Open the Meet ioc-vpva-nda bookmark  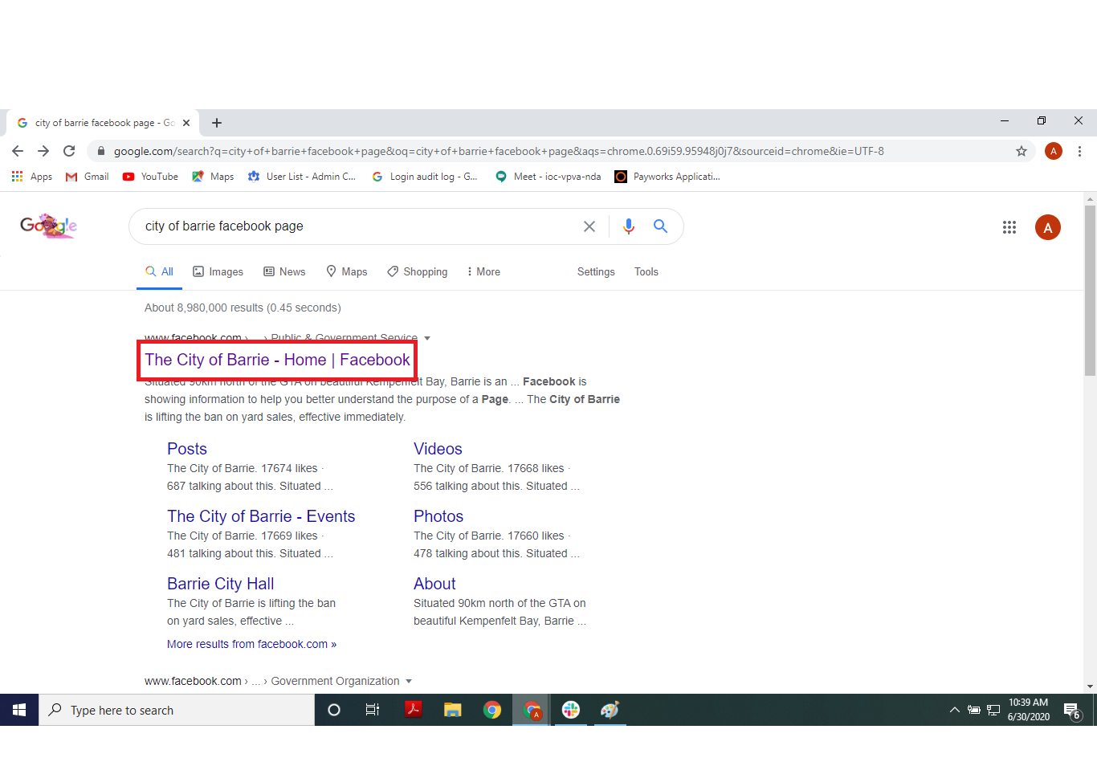point(548,177)
